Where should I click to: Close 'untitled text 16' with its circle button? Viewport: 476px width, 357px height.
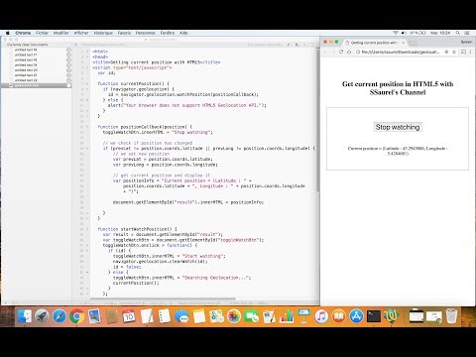click(68, 50)
